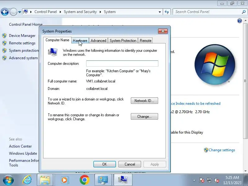This screenshot has height=186, width=248.
Task: Launch Google Chrome from taskbar
Action: (84, 180)
